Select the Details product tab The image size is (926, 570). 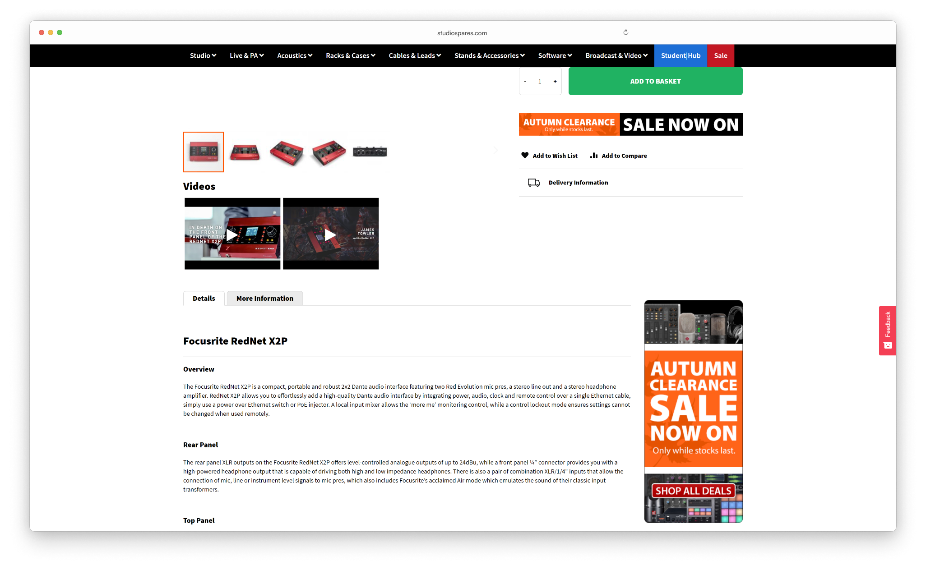203,298
